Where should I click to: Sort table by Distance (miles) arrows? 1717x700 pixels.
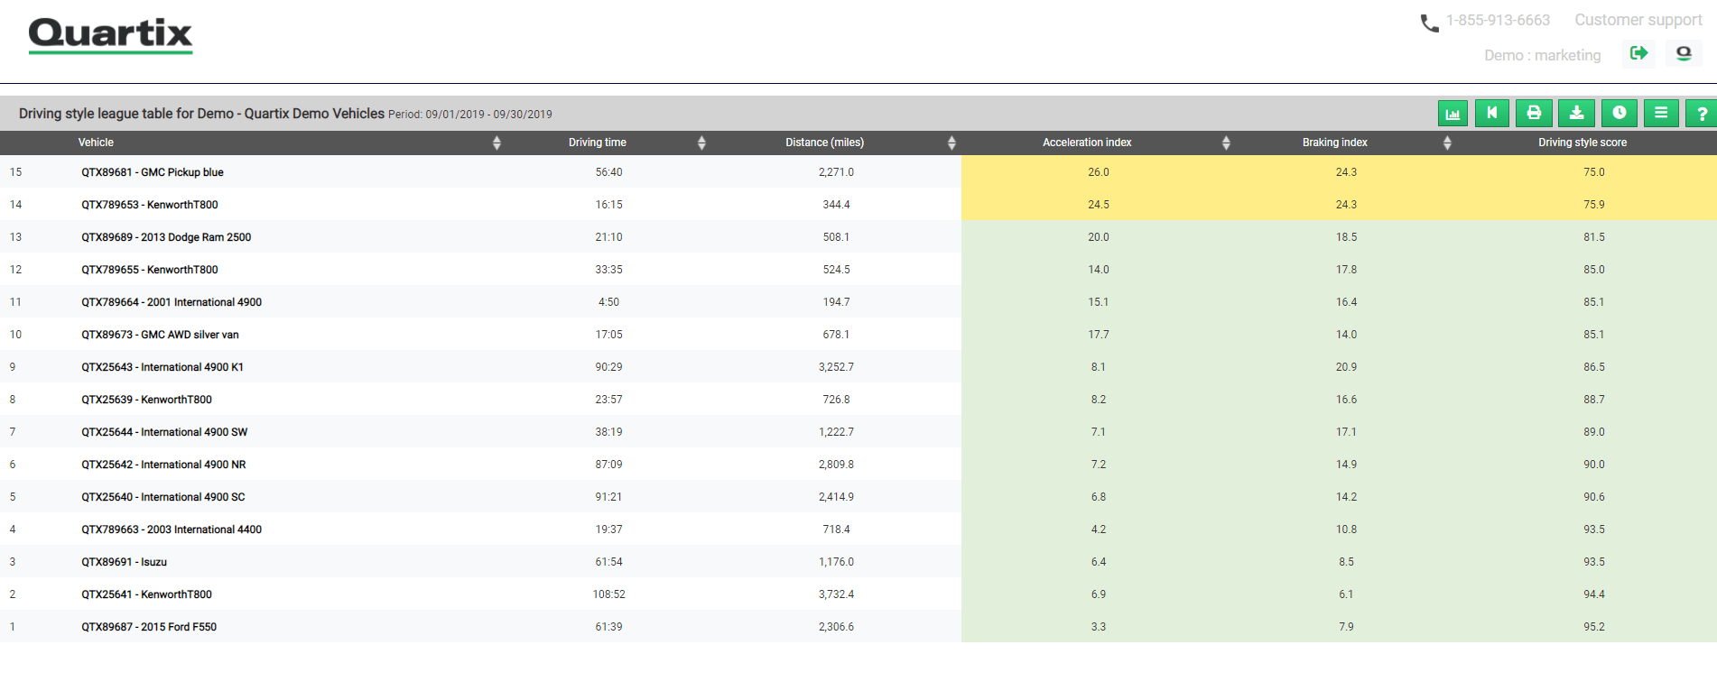pyautogui.click(x=951, y=143)
